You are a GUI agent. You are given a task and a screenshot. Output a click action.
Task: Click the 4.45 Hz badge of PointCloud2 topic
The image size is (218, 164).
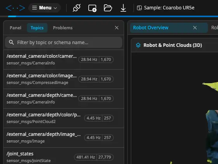coord(93,118)
